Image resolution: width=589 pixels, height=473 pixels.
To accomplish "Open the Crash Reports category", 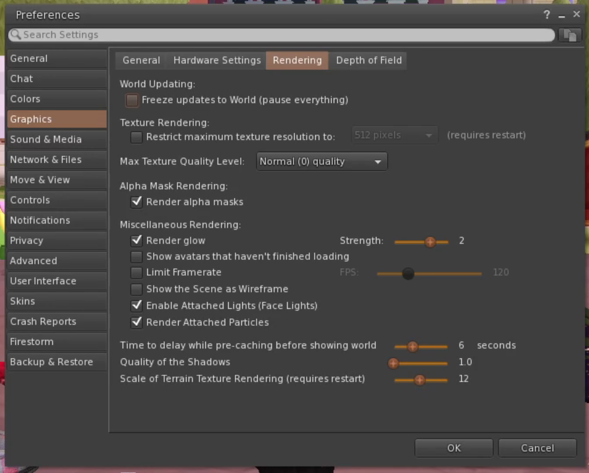I will click(57, 321).
